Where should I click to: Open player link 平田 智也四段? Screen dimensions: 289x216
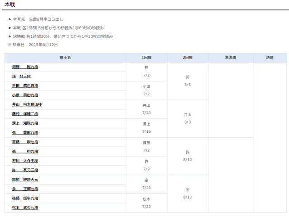click(x=25, y=86)
